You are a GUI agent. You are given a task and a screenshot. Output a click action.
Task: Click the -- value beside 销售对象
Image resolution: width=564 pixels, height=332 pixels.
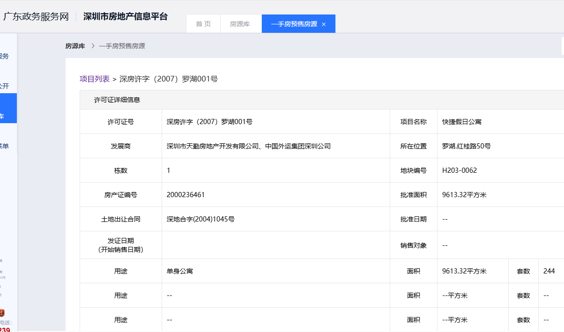[445, 245]
